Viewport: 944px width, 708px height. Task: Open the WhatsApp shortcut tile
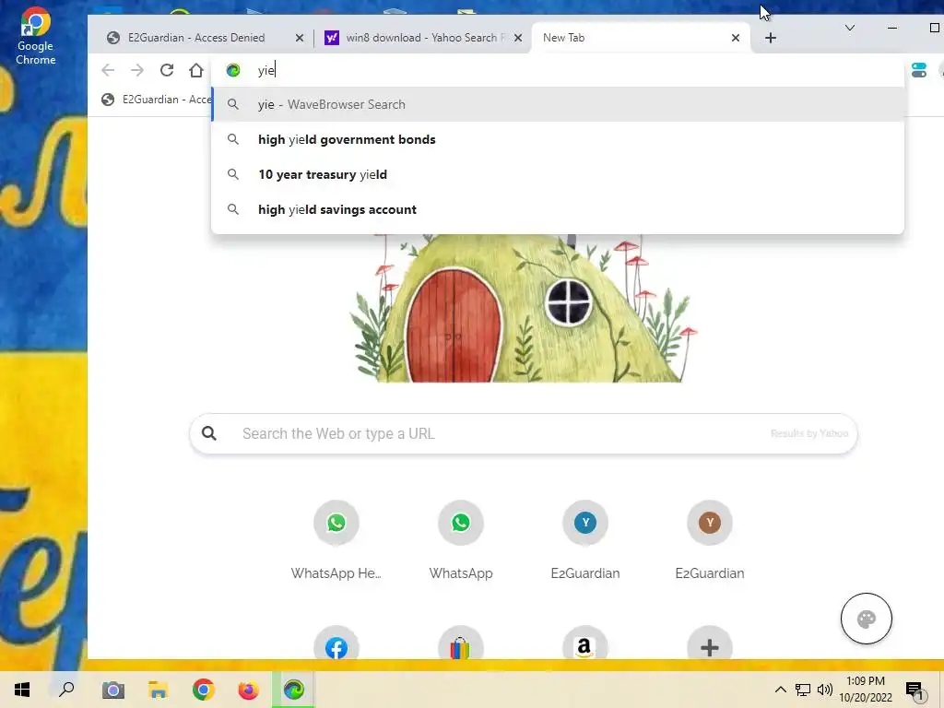461,540
